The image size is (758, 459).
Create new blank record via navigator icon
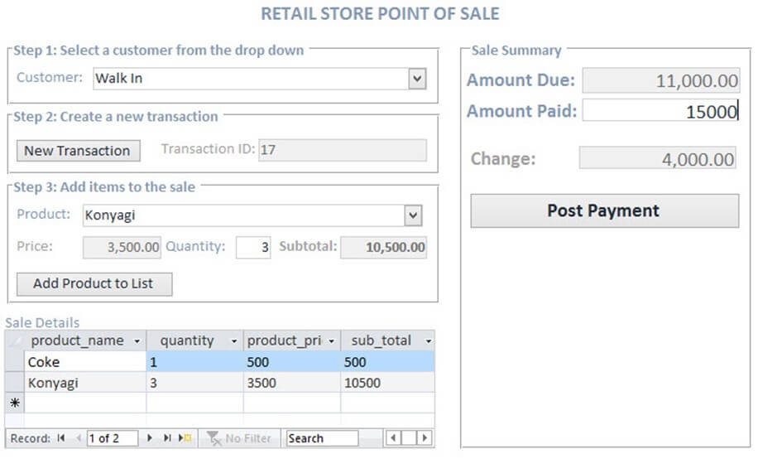[x=186, y=438]
